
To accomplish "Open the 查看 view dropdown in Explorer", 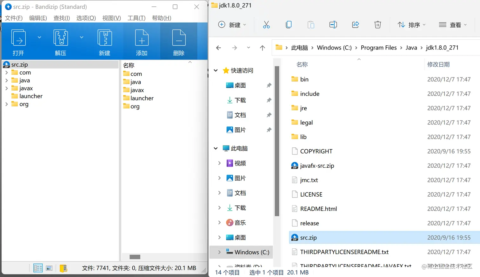I will [x=453, y=25].
